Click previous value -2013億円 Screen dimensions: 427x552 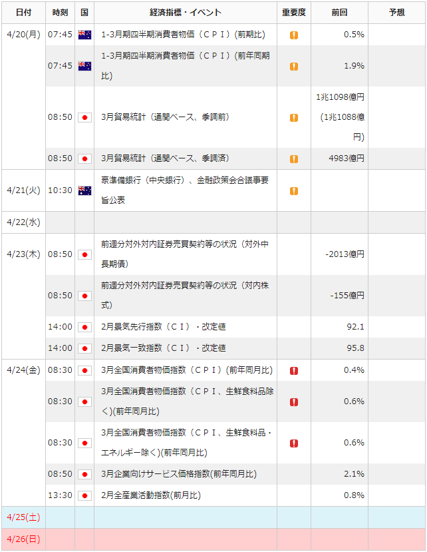[345, 254]
